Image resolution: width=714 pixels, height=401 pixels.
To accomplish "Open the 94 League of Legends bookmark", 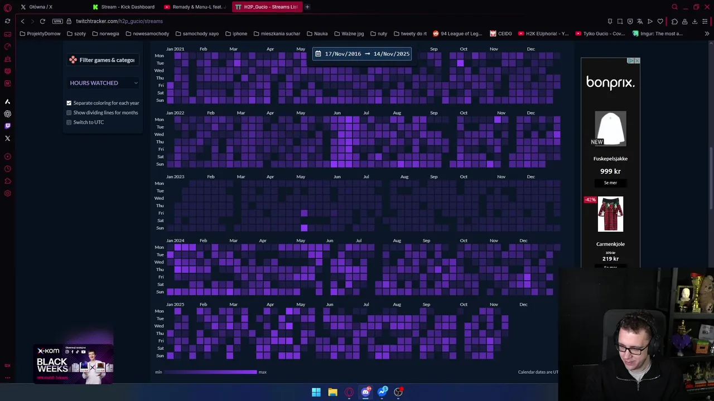I will coord(457,33).
